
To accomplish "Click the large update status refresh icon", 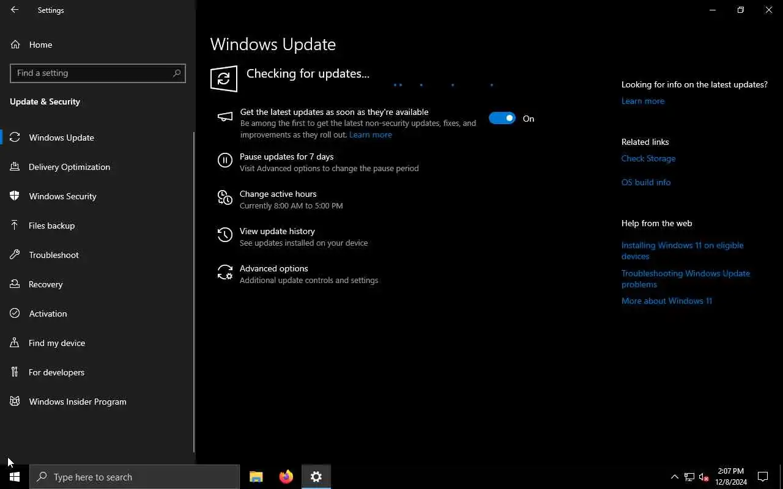I will coord(224,79).
